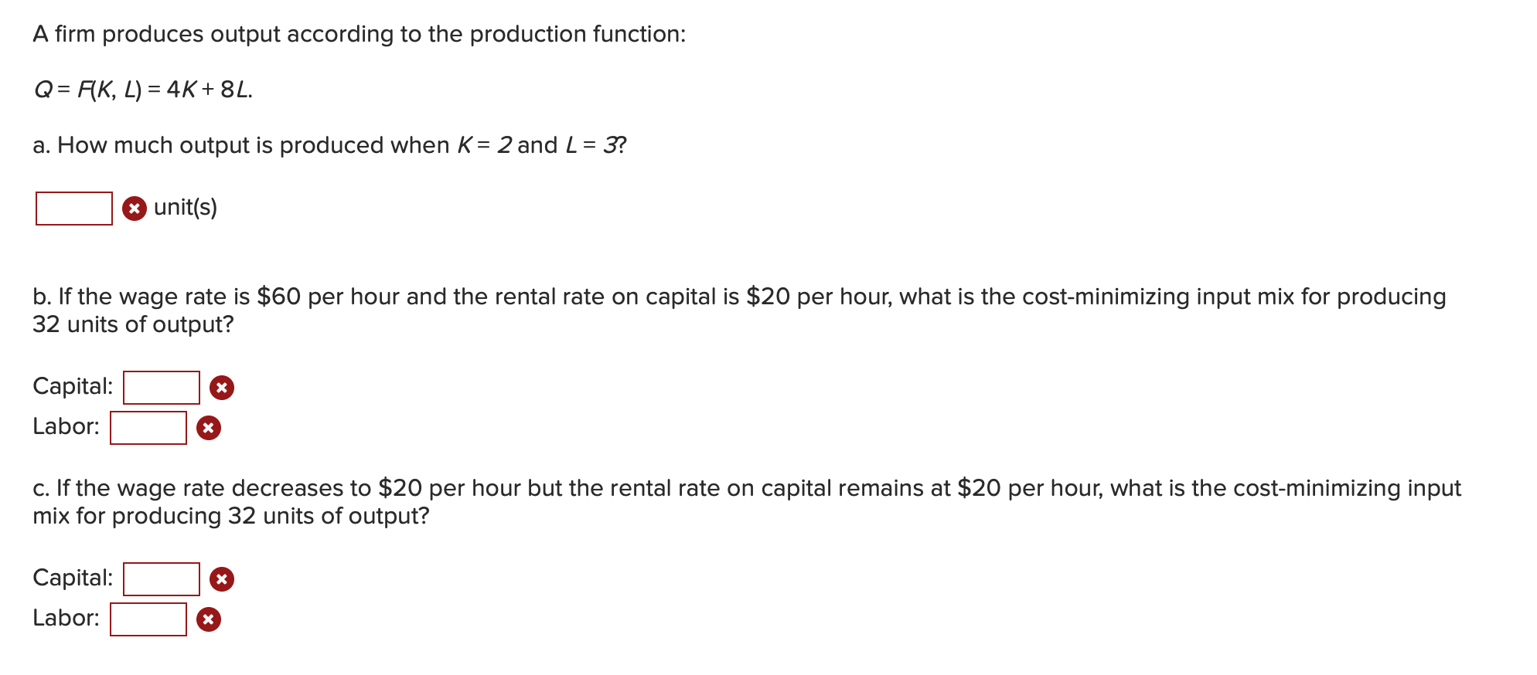The image size is (1537, 675).
Task: Click the part b question about $60 wage rate
Action: pyautogui.click(x=739, y=310)
